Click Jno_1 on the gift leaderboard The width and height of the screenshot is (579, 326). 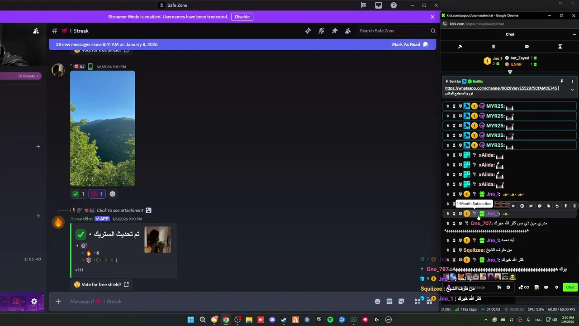coord(498,58)
